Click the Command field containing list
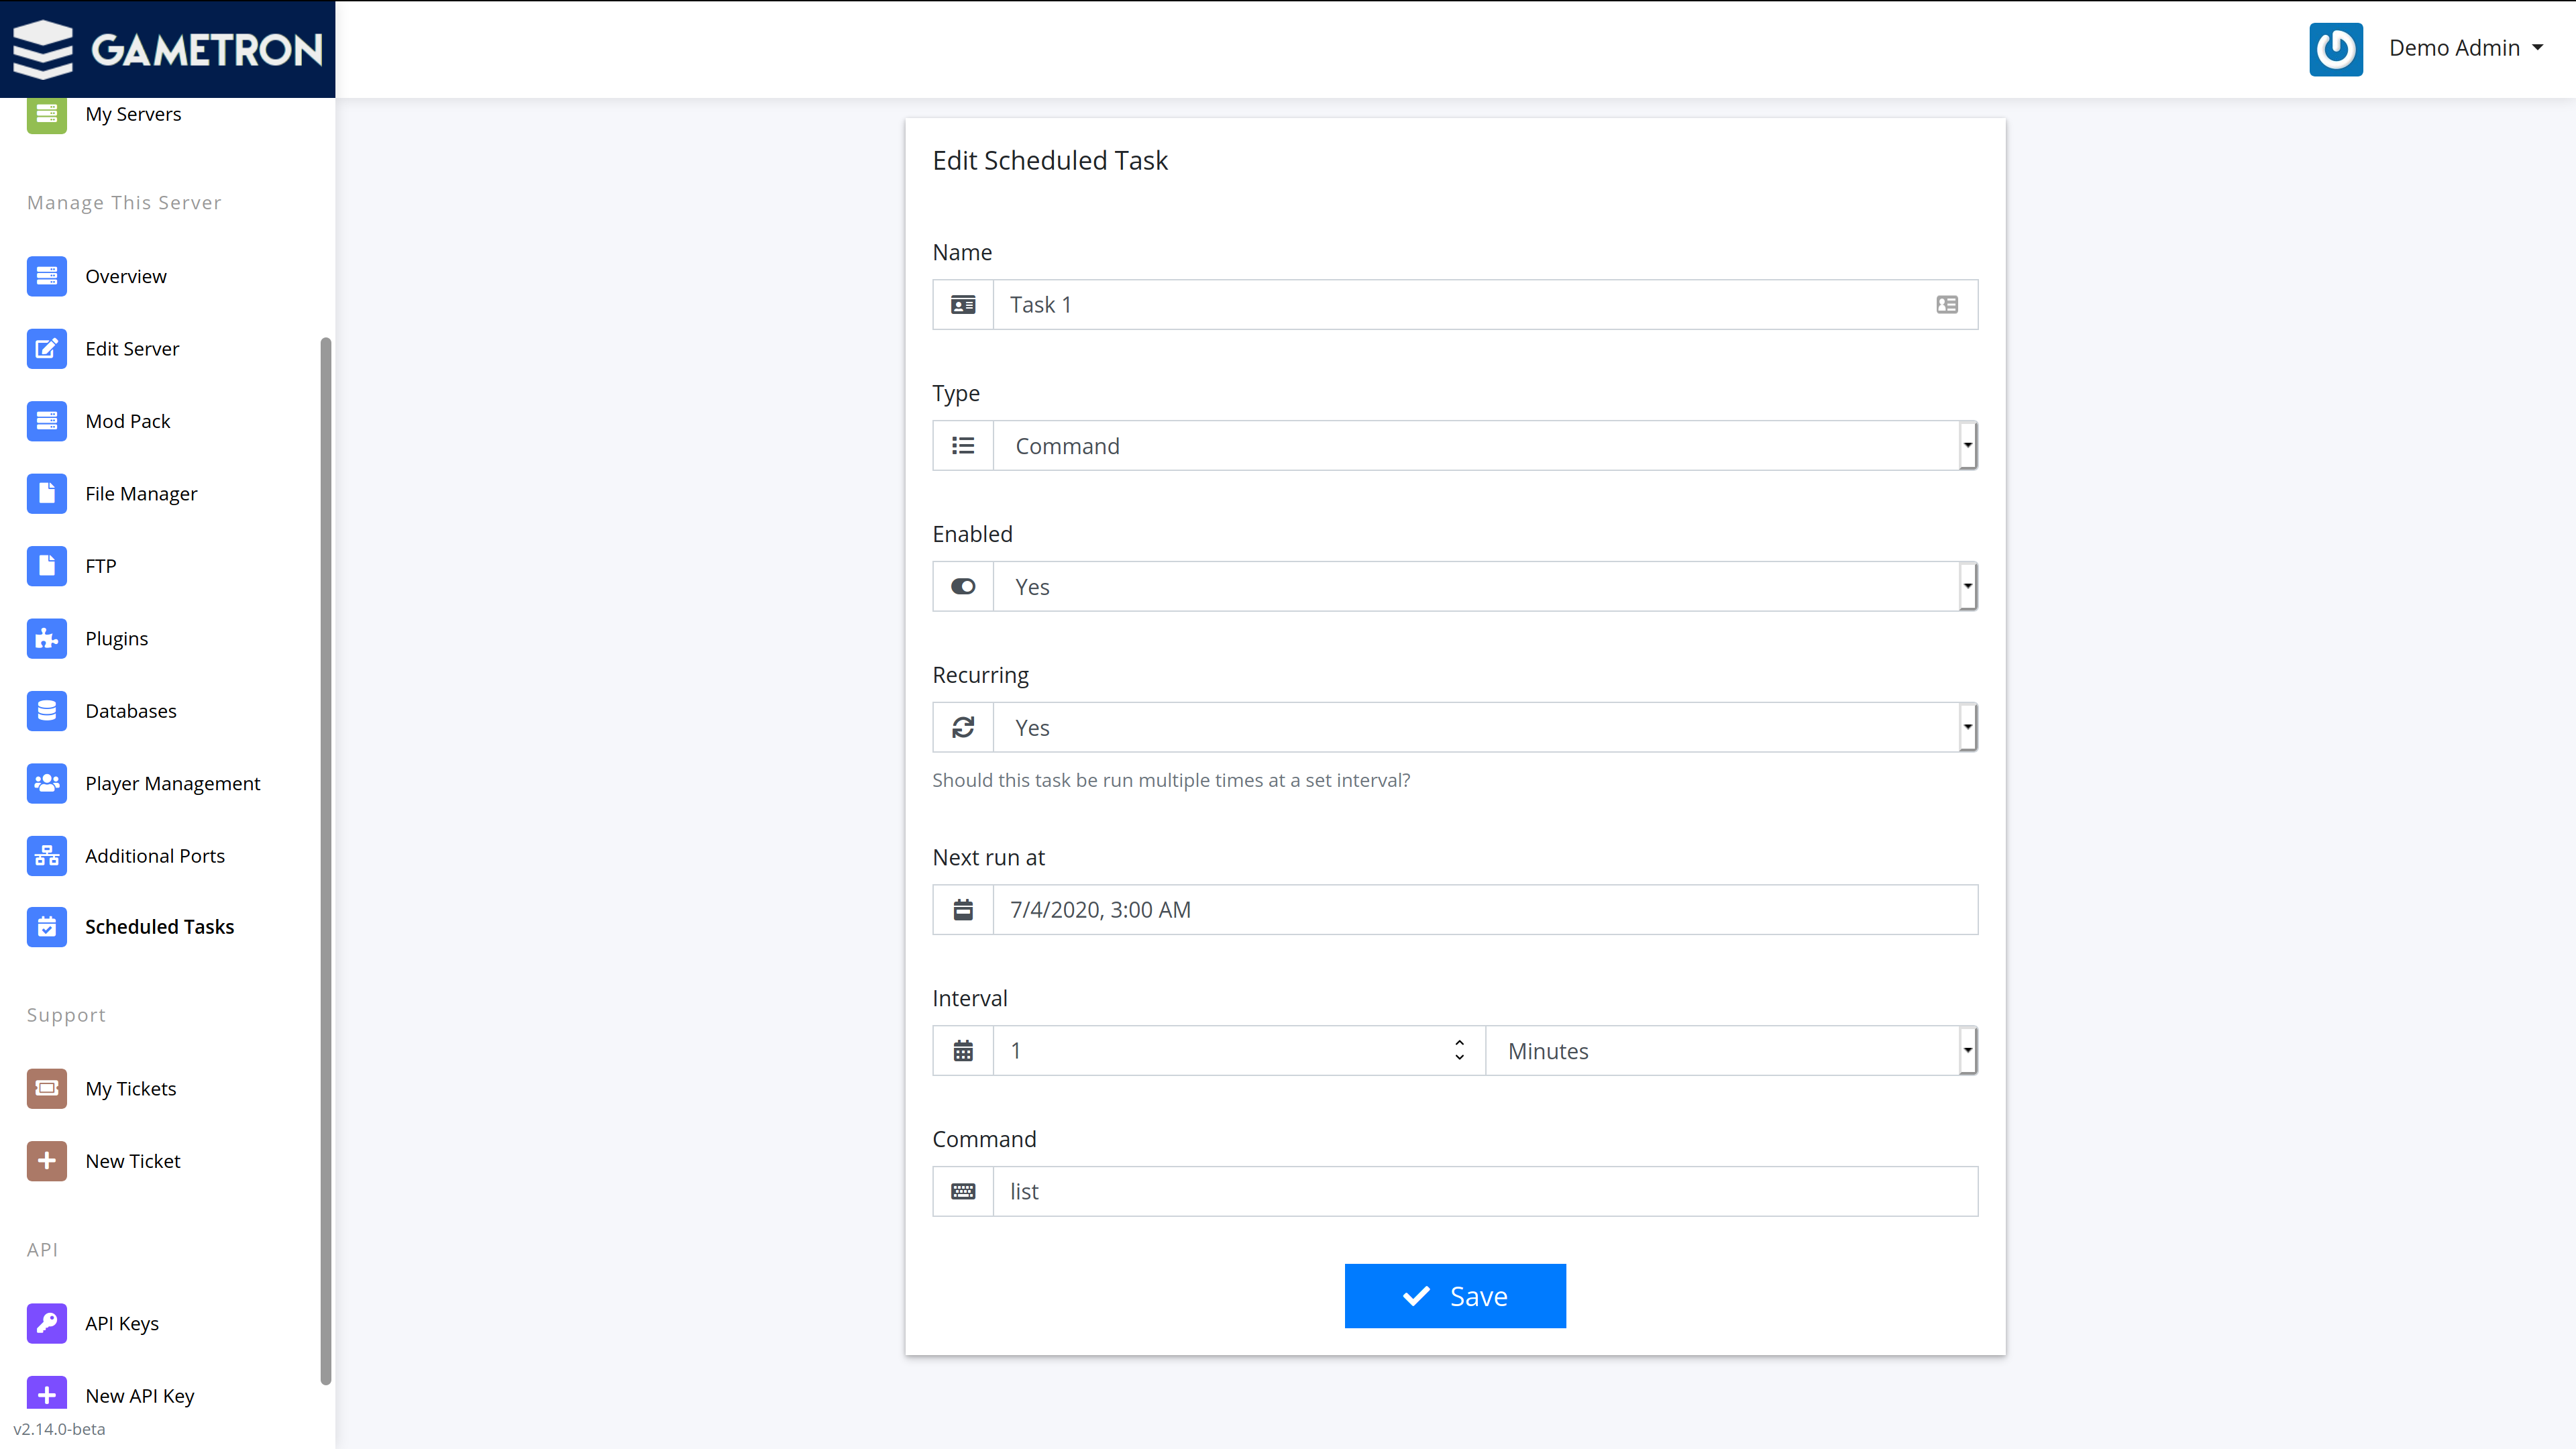 (1485, 1192)
